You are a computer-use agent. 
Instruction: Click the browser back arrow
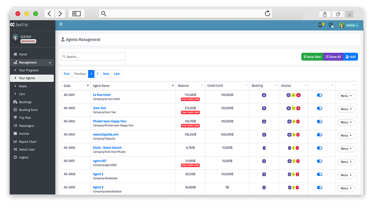(50, 13)
